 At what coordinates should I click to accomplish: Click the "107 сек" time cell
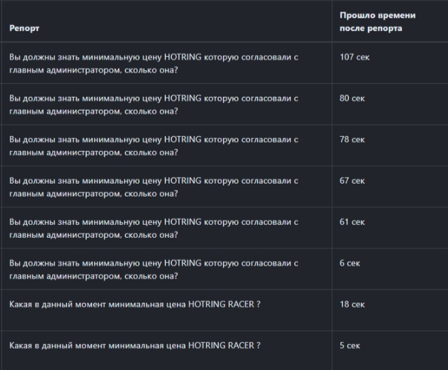354,58
